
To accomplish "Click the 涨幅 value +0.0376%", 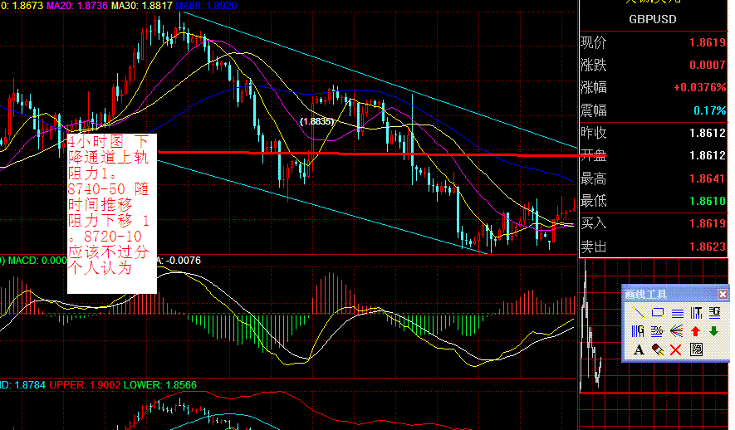I will tap(700, 88).
